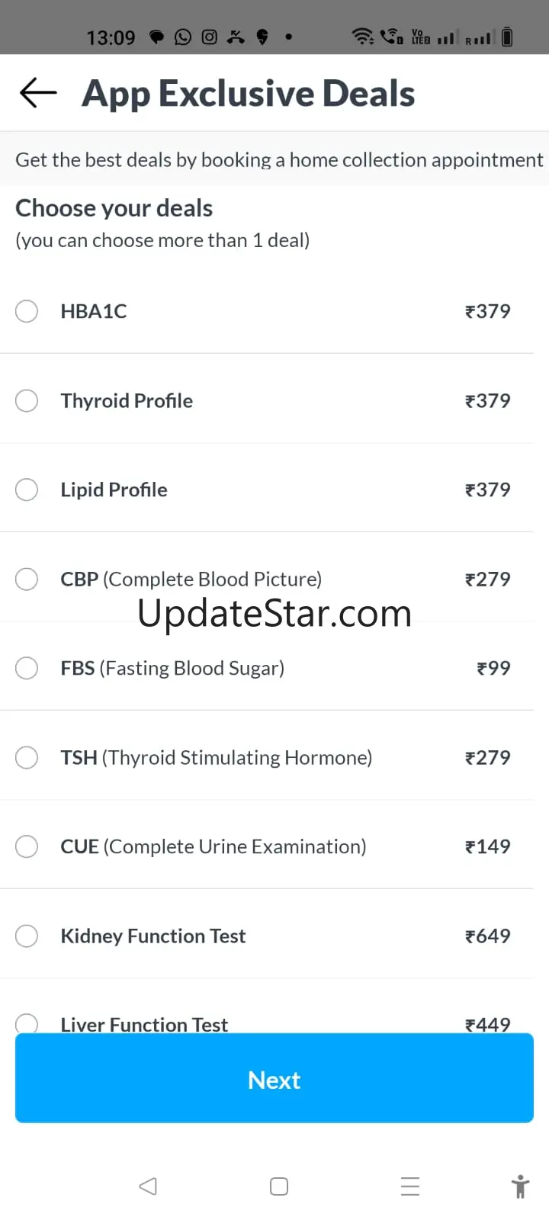This screenshot has height=1220, width=549.
Task: Select Thyroid Profile radio button
Action: pyautogui.click(x=27, y=400)
